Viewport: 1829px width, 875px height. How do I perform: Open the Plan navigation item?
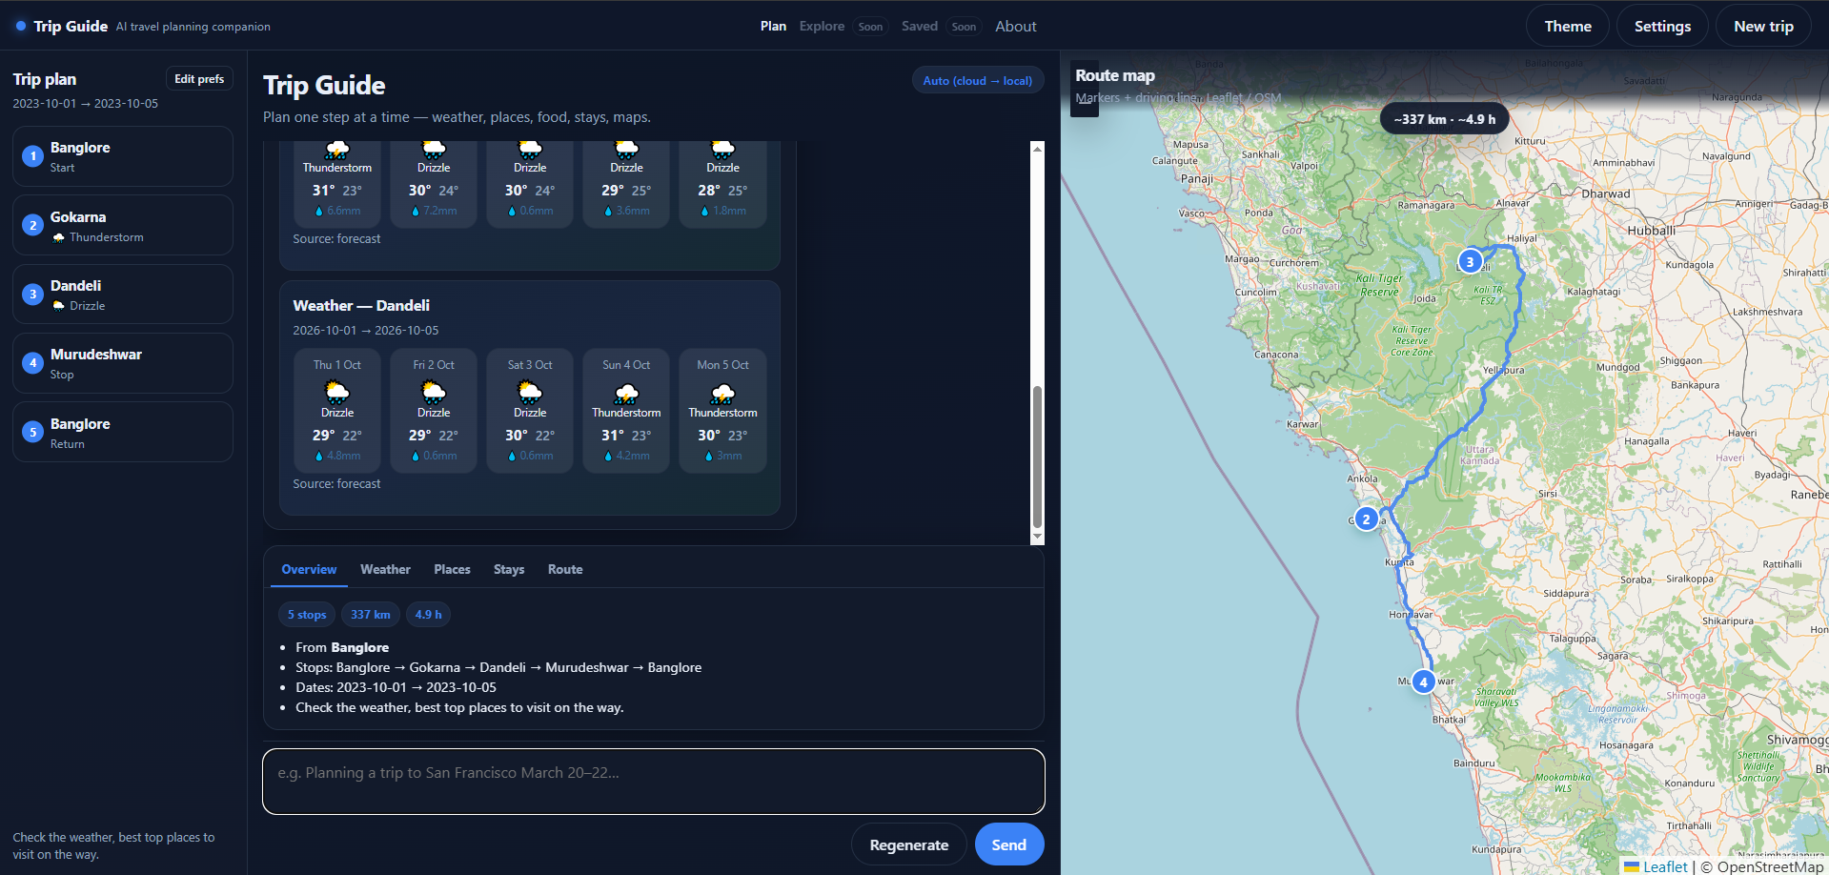point(773,26)
